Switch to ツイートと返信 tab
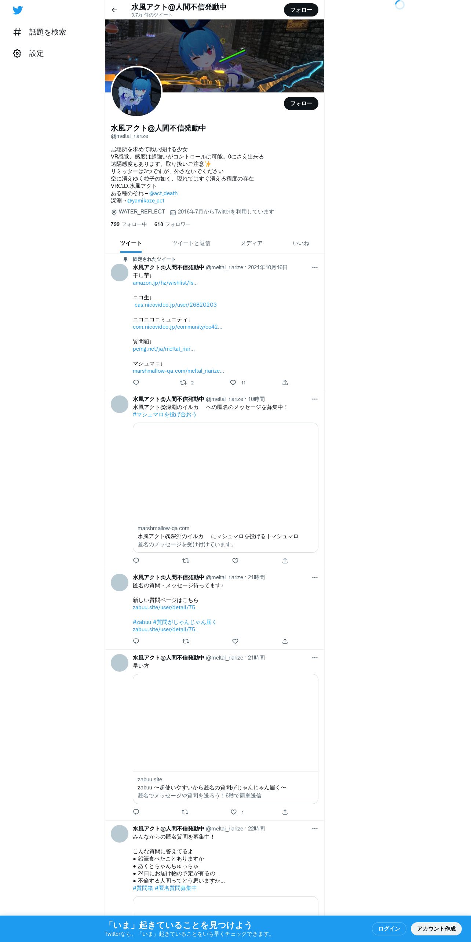 191,243
